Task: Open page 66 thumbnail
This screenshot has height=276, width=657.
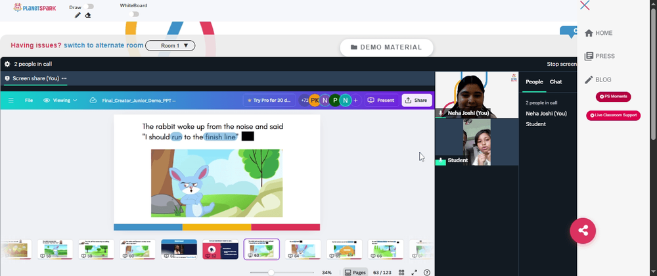Action: (386, 249)
